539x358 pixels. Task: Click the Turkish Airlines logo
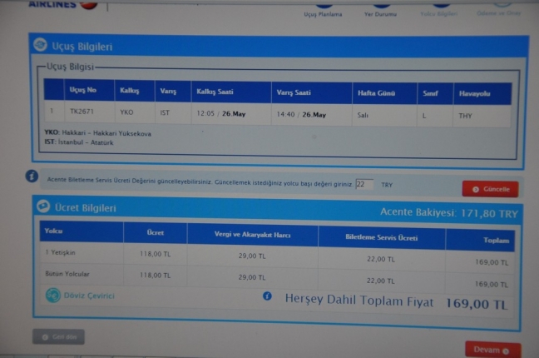[62, 4]
